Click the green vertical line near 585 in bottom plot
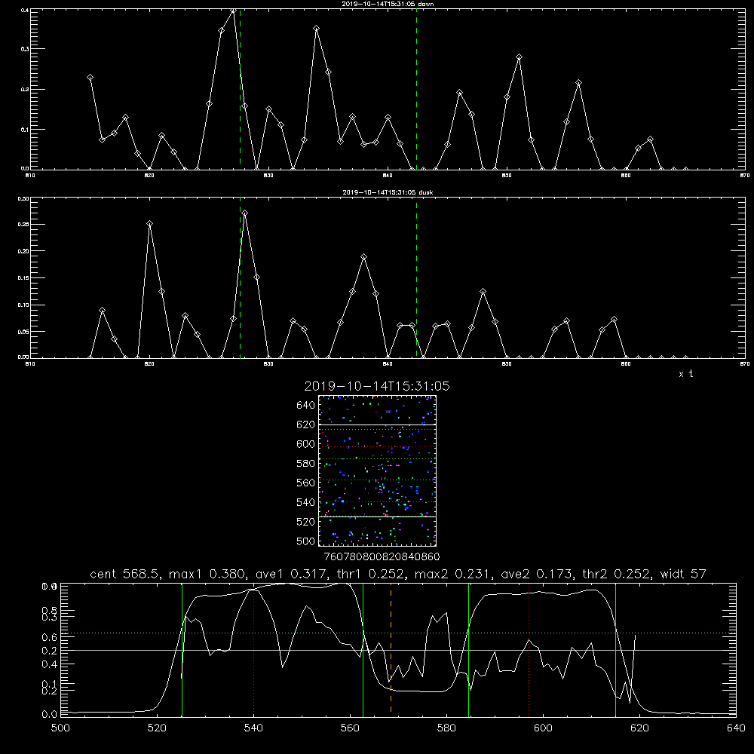 pyautogui.click(x=468, y=650)
